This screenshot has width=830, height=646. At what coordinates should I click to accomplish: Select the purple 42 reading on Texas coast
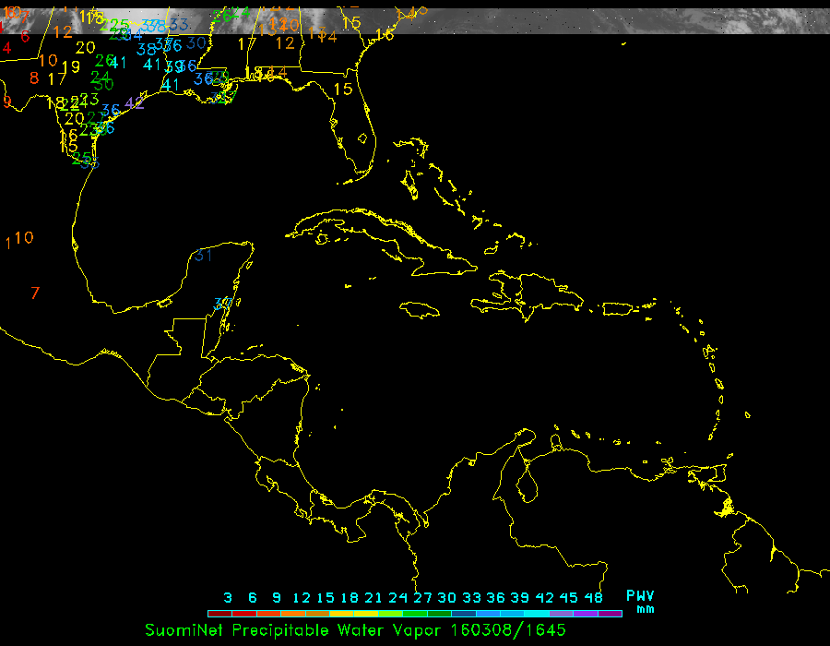coord(135,102)
